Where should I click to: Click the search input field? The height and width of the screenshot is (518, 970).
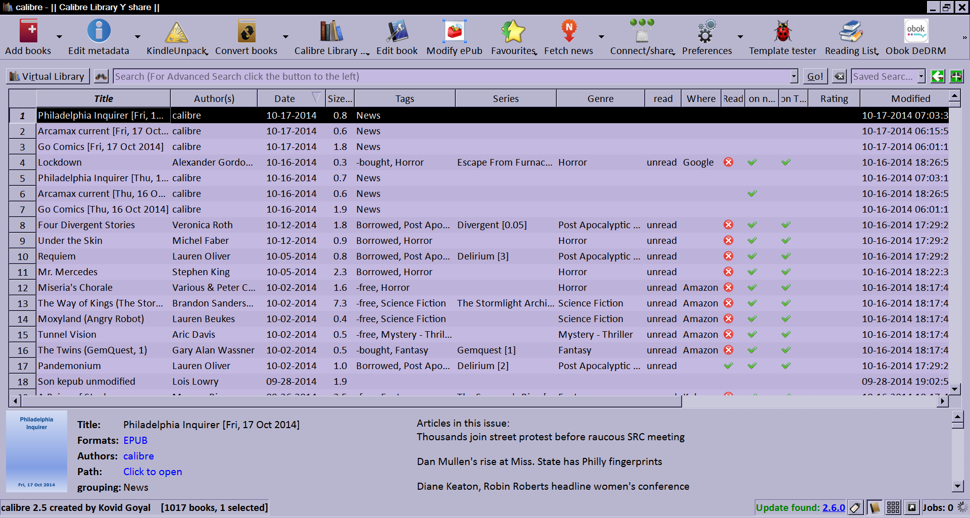coord(452,76)
